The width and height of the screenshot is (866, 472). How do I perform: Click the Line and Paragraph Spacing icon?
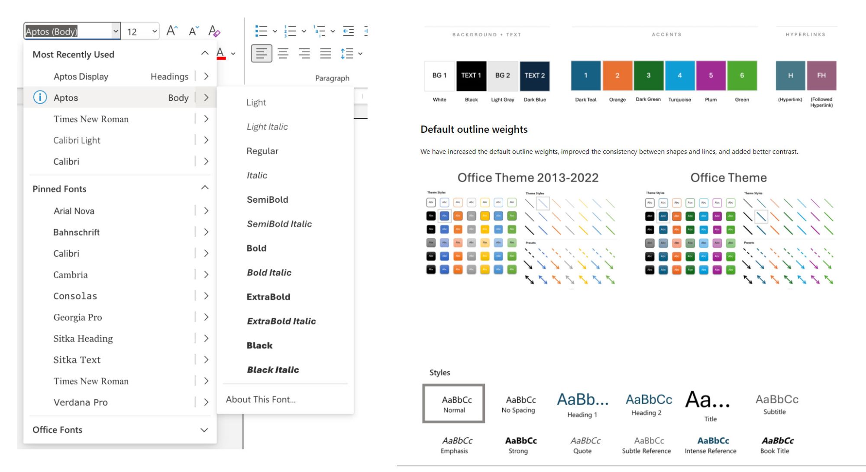pos(347,54)
